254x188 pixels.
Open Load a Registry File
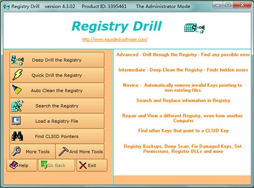coord(57,121)
